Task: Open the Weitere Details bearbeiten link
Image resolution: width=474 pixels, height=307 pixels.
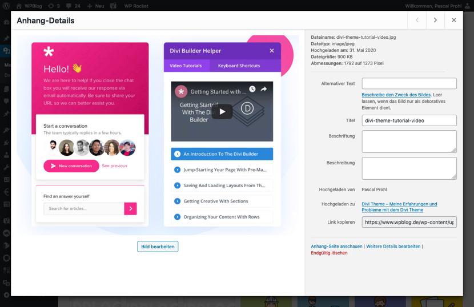Action: [x=393, y=247]
